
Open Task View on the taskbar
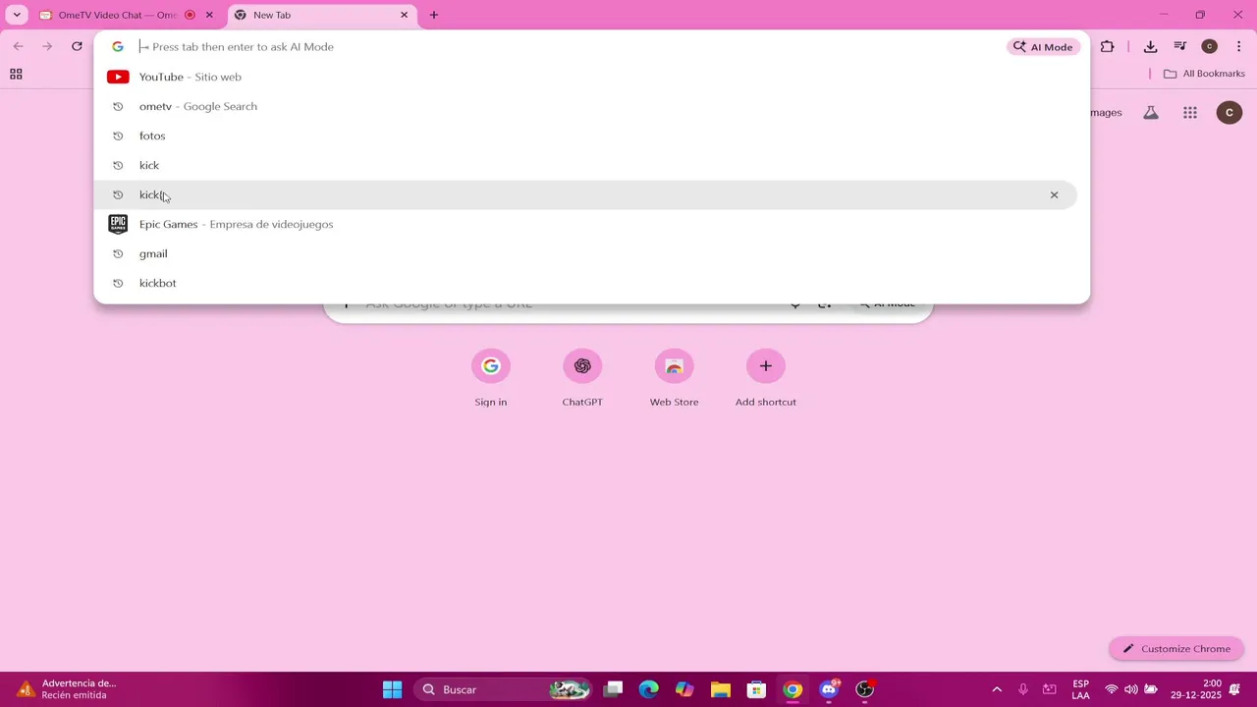click(x=614, y=689)
